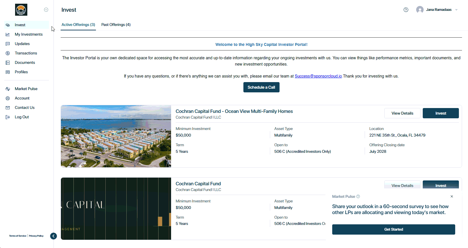Click the My Investments chart icon

click(8, 34)
